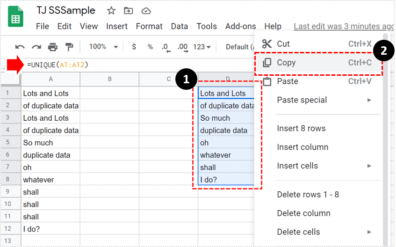Undo the last action
Image resolution: width=396 pixels, height=247 pixels.
pyautogui.click(x=20, y=47)
